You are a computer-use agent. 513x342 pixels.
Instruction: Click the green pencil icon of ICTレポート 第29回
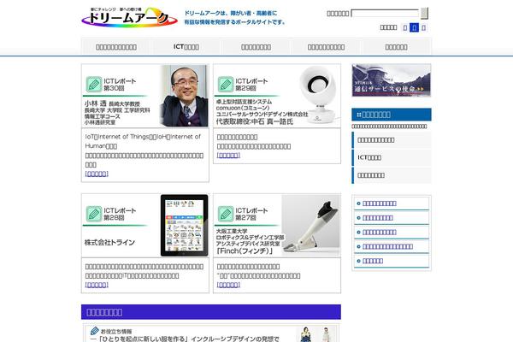(x=226, y=84)
